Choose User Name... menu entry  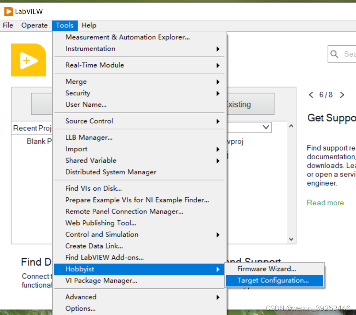[139, 105]
